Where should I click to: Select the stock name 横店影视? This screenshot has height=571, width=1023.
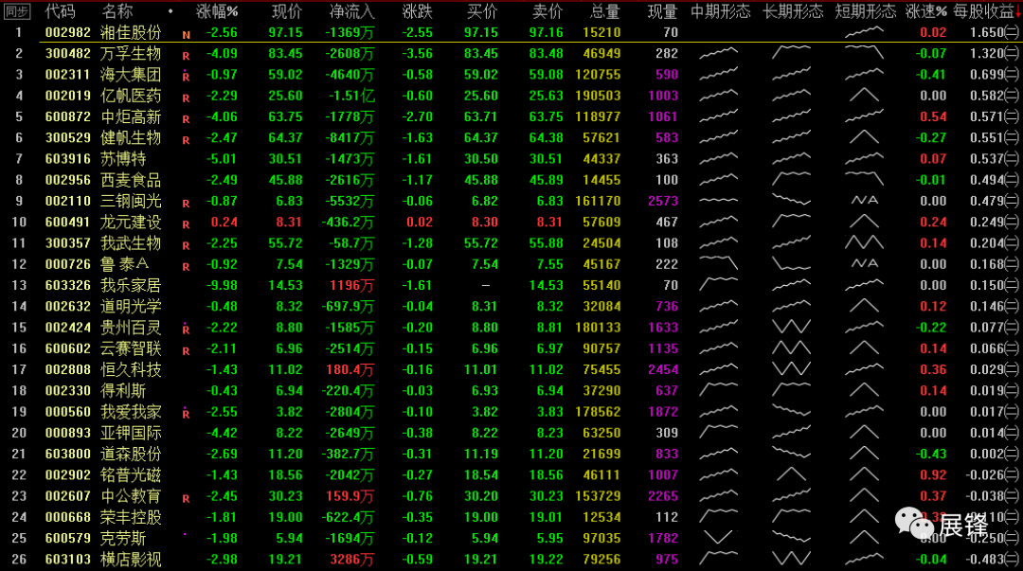(x=131, y=560)
